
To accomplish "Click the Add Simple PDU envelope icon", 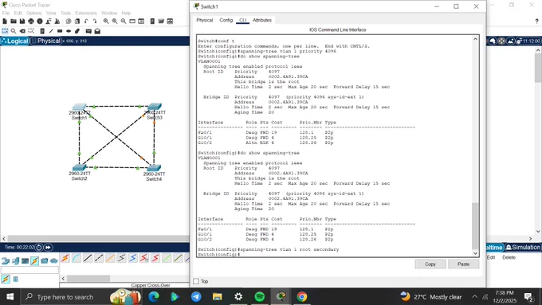I will [88, 31].
